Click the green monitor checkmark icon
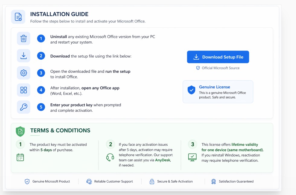 point(192,157)
